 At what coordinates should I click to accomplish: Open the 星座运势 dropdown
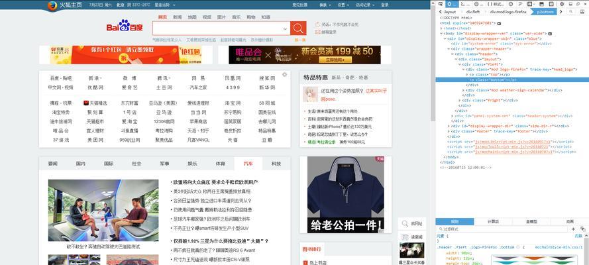pos(165,5)
